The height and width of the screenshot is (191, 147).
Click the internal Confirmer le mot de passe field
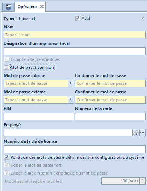110,83
